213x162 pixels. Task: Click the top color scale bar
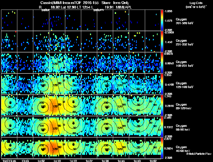[x=162, y=20]
